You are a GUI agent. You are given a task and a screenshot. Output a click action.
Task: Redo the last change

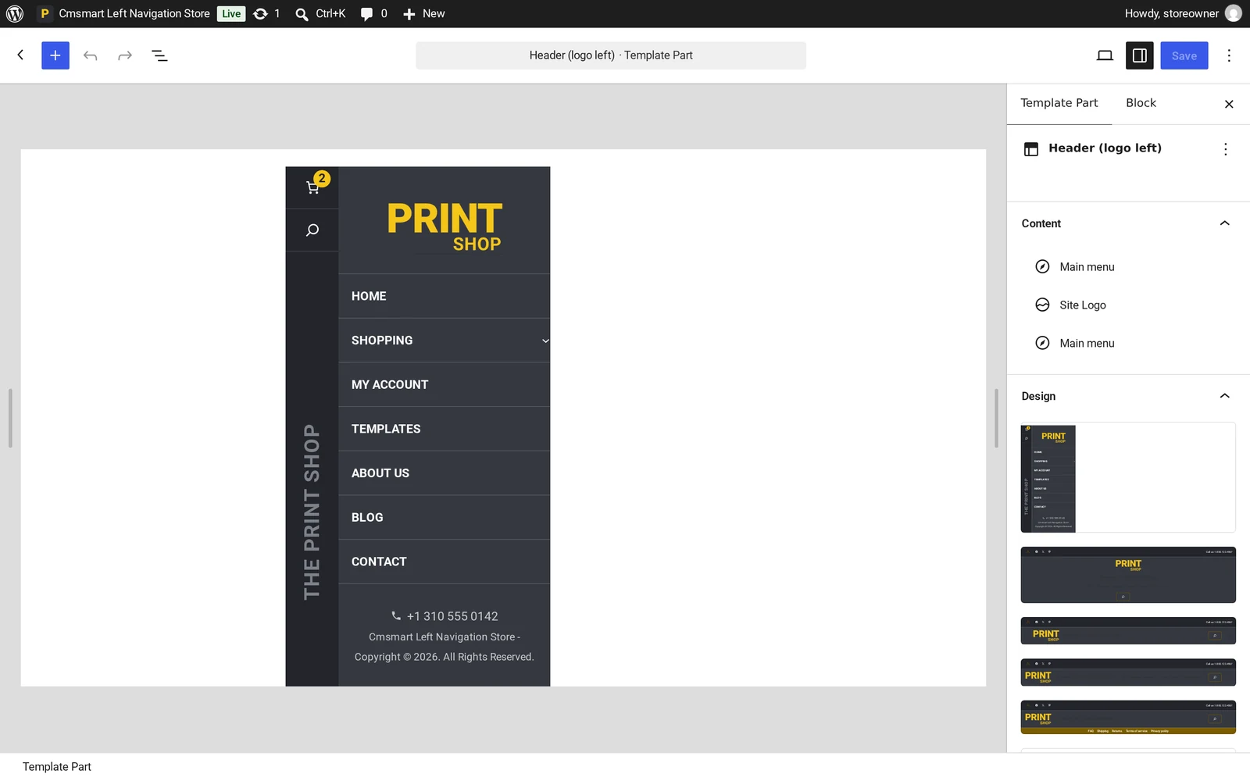(x=125, y=55)
